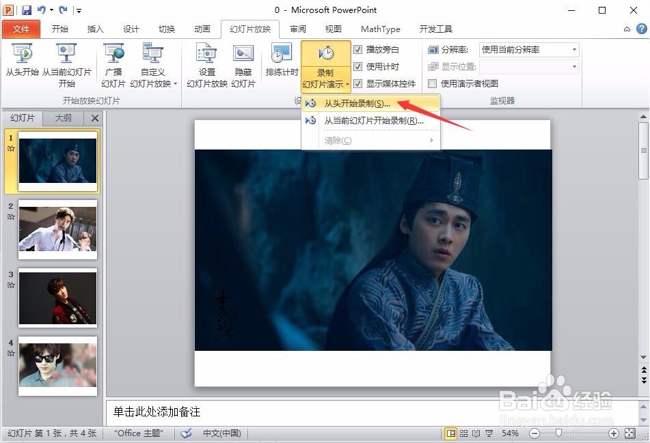Switch to the 视图 ribbon tab
The height and width of the screenshot is (443, 650).
[334, 29]
